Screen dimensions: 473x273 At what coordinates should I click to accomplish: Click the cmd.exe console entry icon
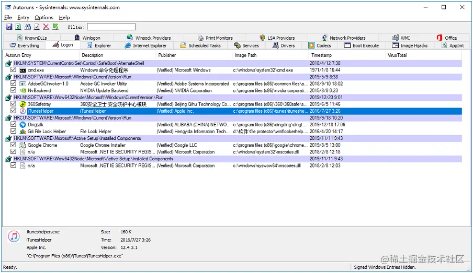pos(22,70)
